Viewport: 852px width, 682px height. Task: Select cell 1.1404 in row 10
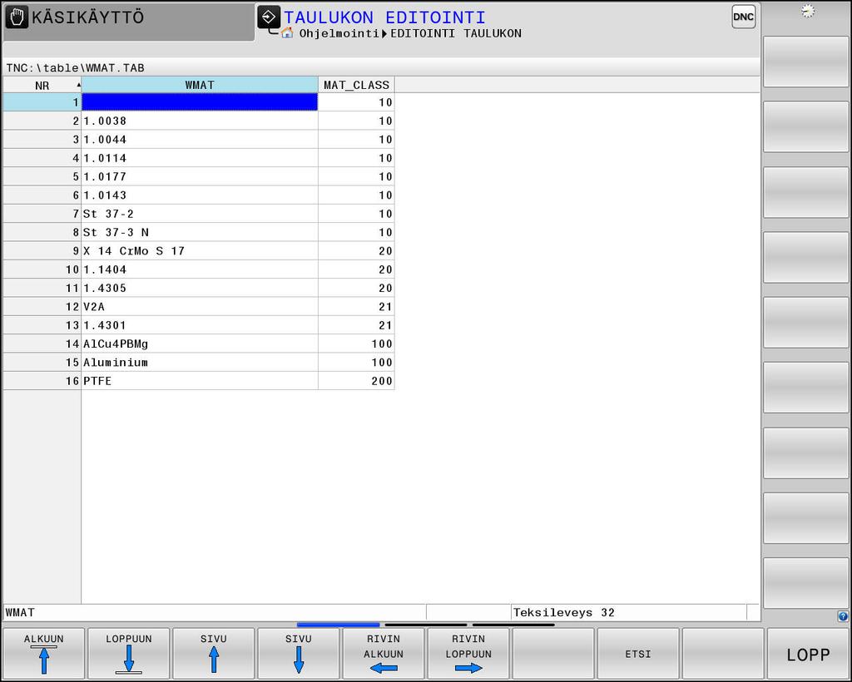(200, 269)
